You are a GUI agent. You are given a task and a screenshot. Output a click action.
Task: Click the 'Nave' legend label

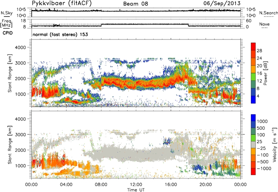point(264,24)
